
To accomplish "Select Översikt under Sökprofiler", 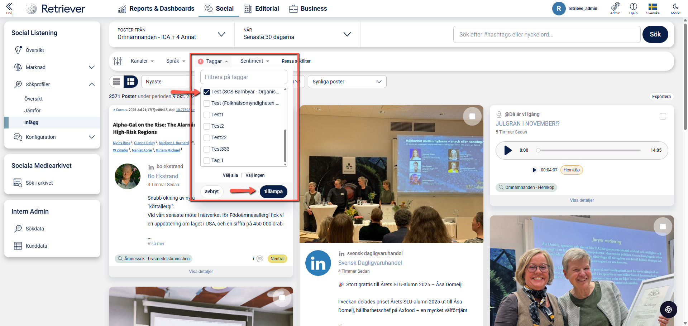I will [33, 99].
